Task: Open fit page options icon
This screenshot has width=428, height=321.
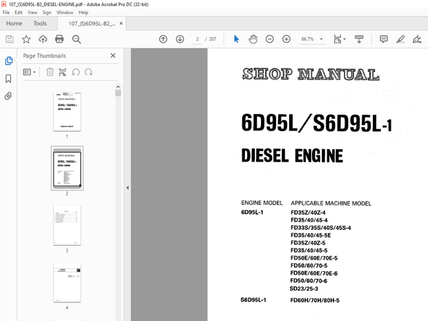Action: click(x=339, y=39)
